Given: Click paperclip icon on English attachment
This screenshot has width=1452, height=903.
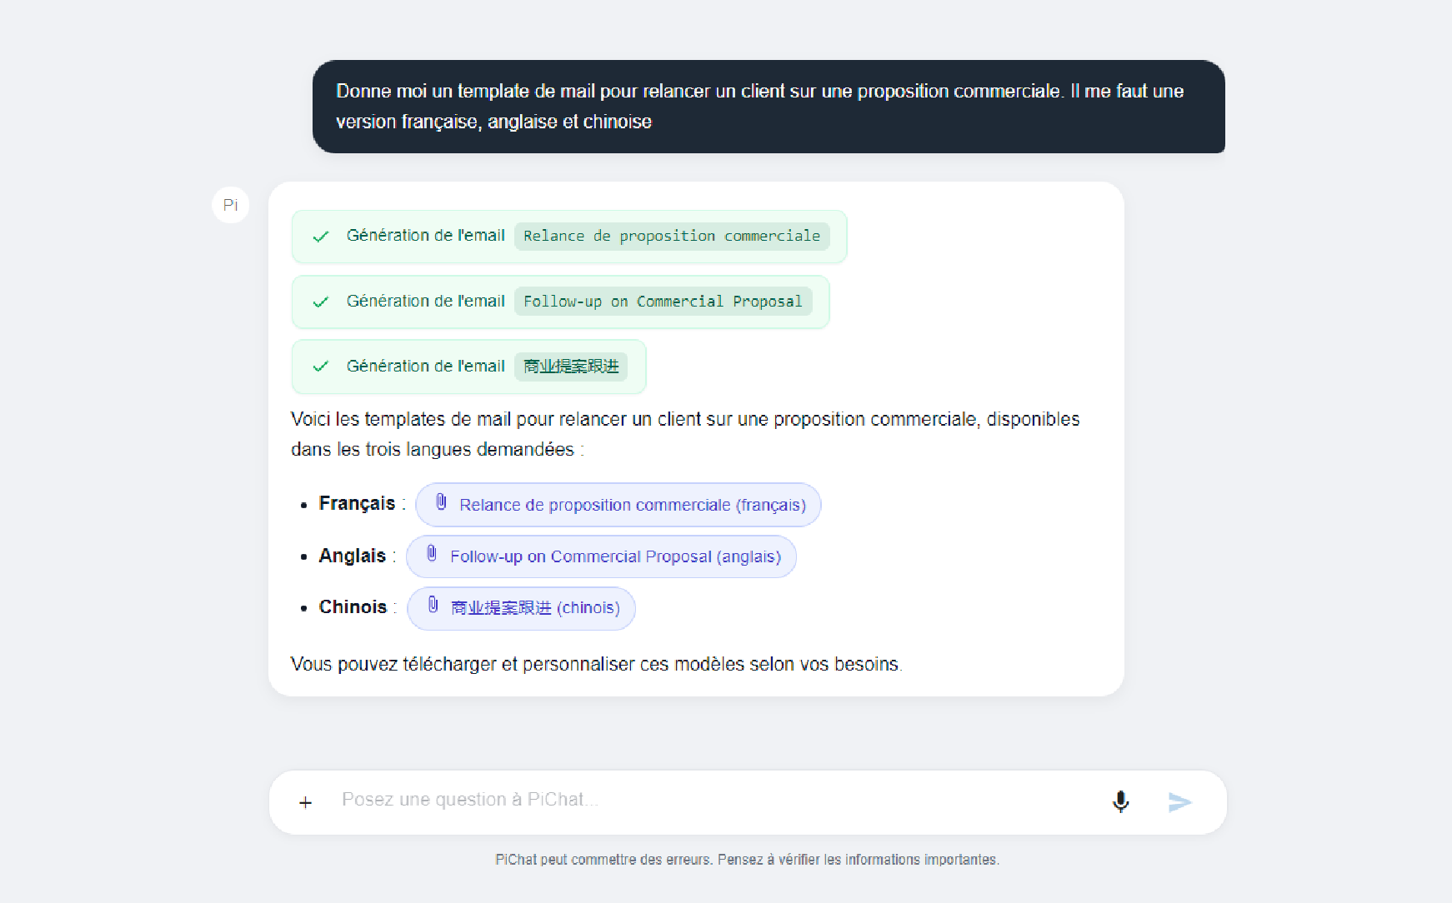Looking at the screenshot, I should point(432,554).
